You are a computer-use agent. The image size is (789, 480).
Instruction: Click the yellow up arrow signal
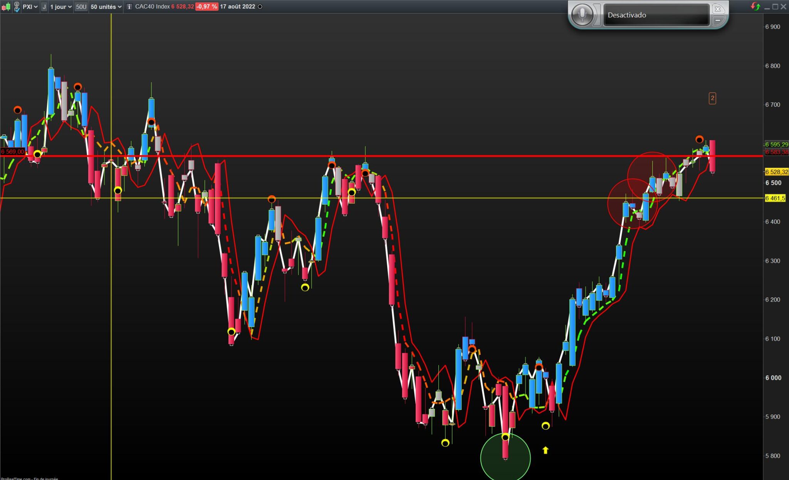[545, 450]
